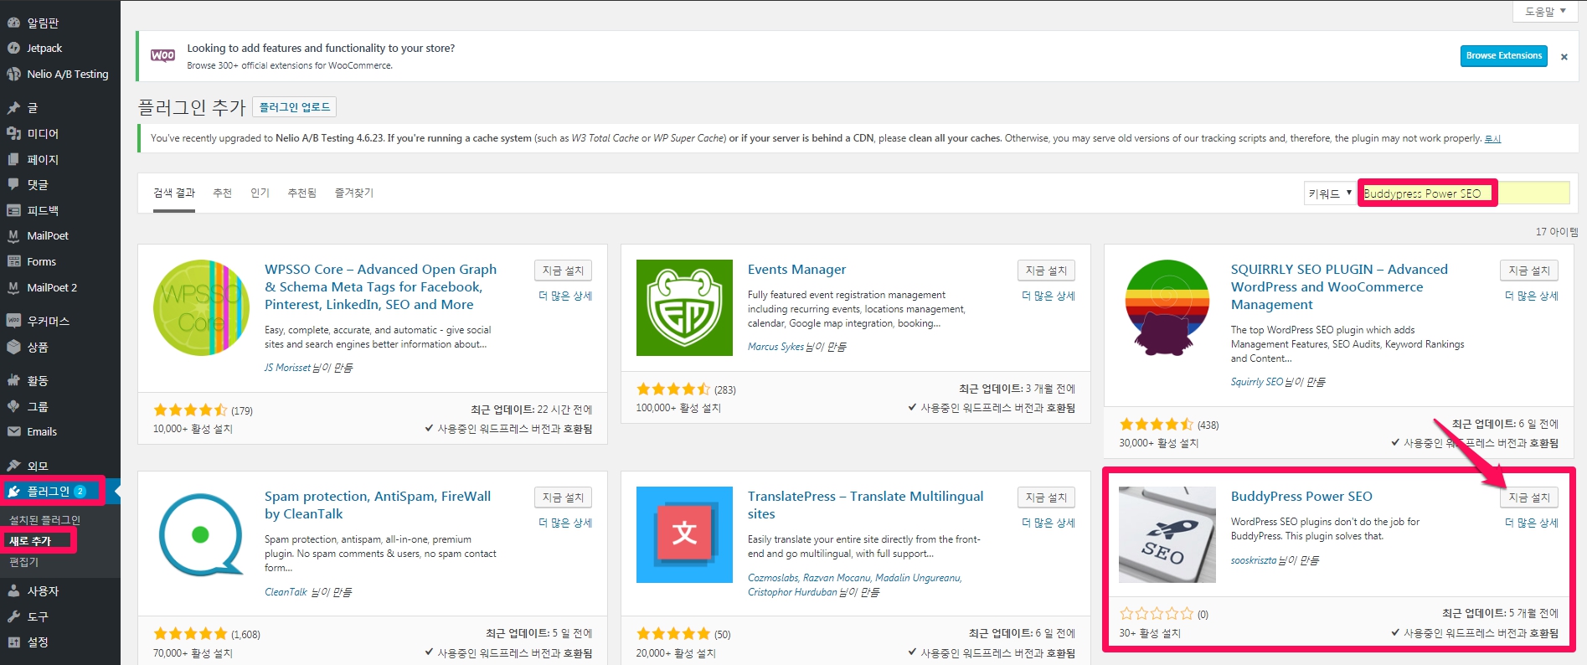The image size is (1587, 665).
Task: Open 설치된 플러그인 submenu item
Action: pyautogui.click(x=44, y=520)
